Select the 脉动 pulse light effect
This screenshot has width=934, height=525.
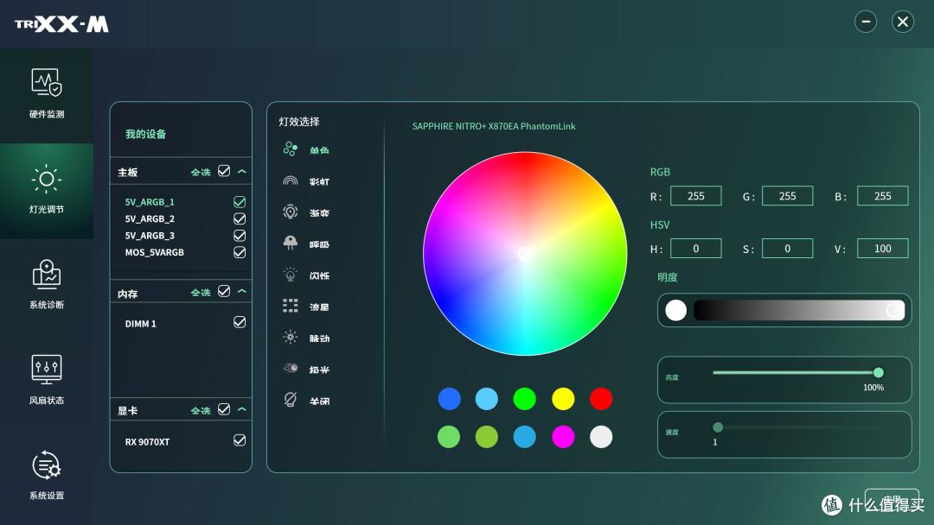[306, 338]
